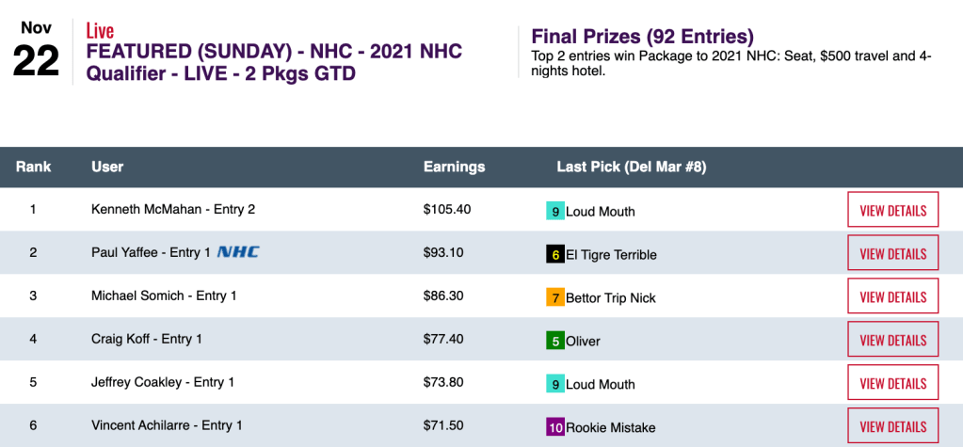This screenshot has height=447, width=963.
Task: Click teal number 9 badge for Kenneth McMahan
Action: pyautogui.click(x=554, y=211)
